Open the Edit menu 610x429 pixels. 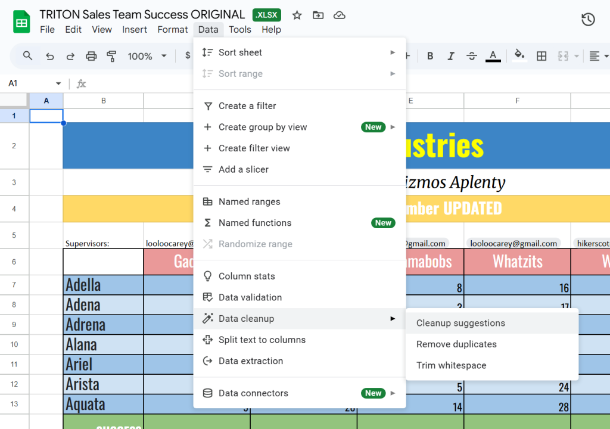[x=73, y=30]
